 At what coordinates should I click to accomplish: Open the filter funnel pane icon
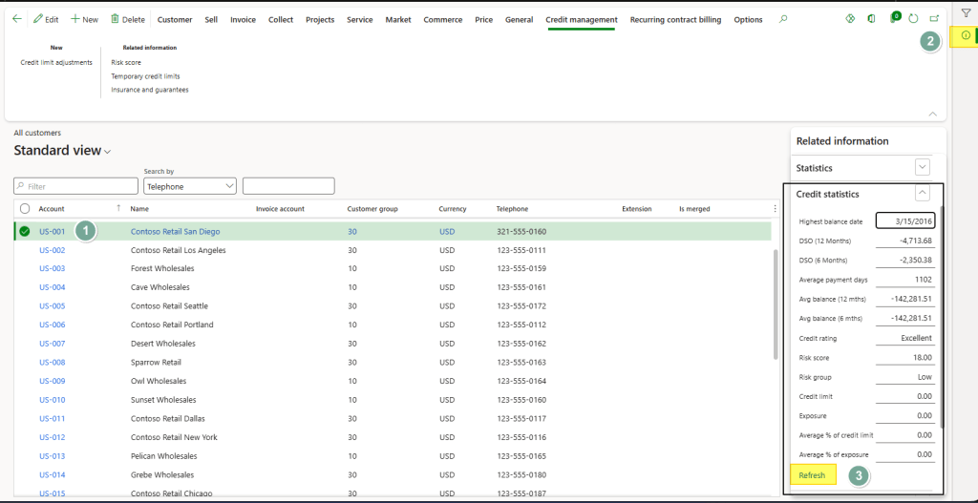point(966,13)
